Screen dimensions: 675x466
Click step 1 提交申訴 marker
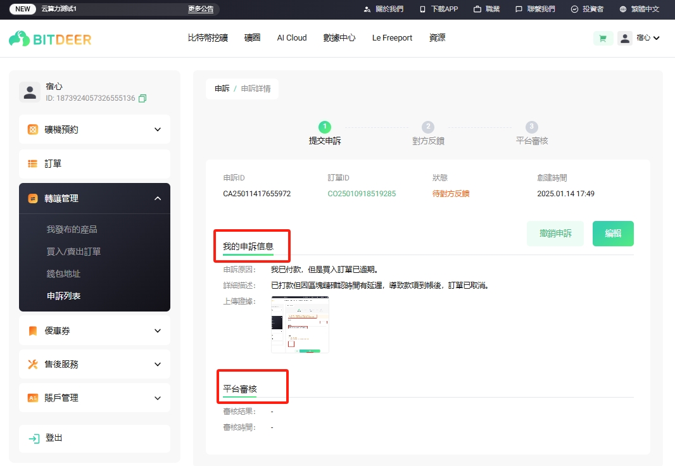(x=325, y=127)
